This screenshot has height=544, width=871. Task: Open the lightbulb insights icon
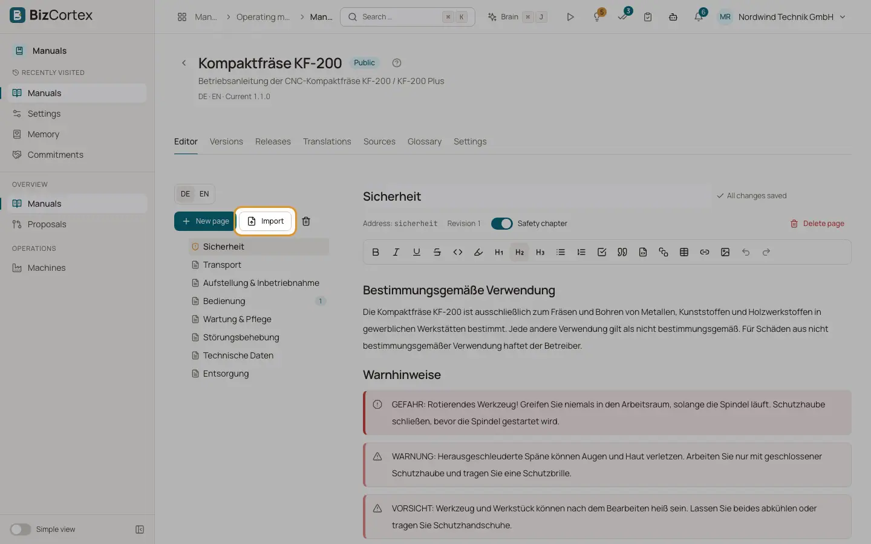pos(597,17)
